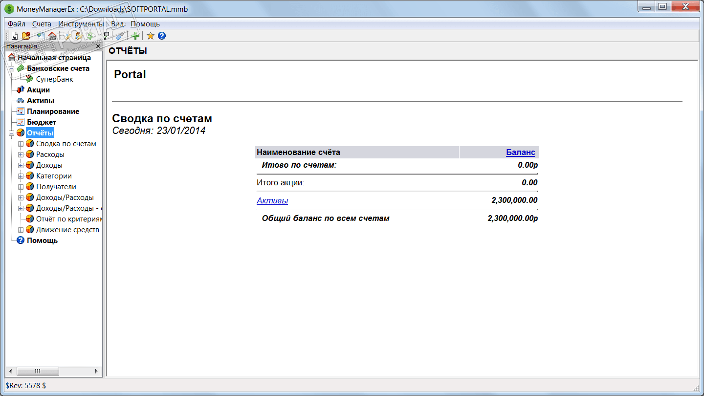The height and width of the screenshot is (396, 704).
Task: Click the transaction filter funnel icon
Action: (105, 36)
